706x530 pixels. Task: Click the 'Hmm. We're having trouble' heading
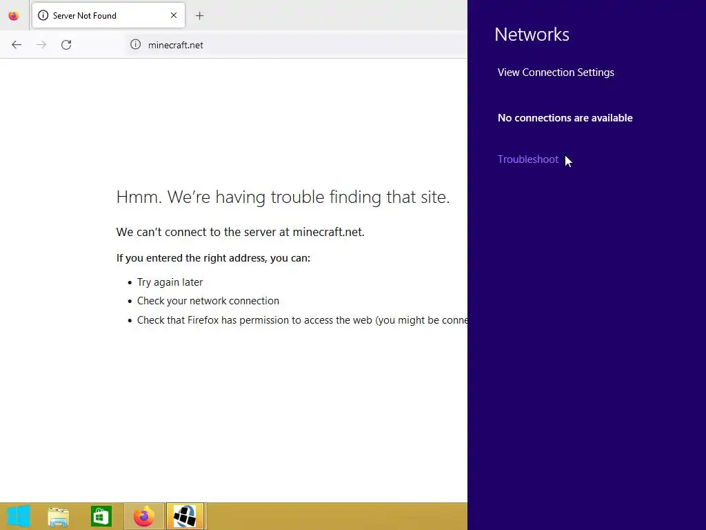[x=283, y=197]
